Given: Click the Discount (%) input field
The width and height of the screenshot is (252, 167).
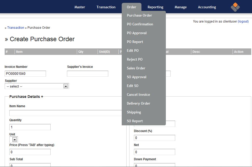Looking at the screenshot, I should point(154,138).
